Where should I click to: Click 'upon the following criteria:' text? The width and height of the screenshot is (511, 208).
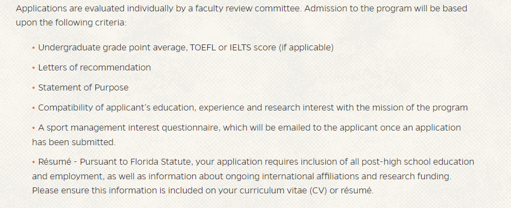pyautogui.click(x=71, y=23)
